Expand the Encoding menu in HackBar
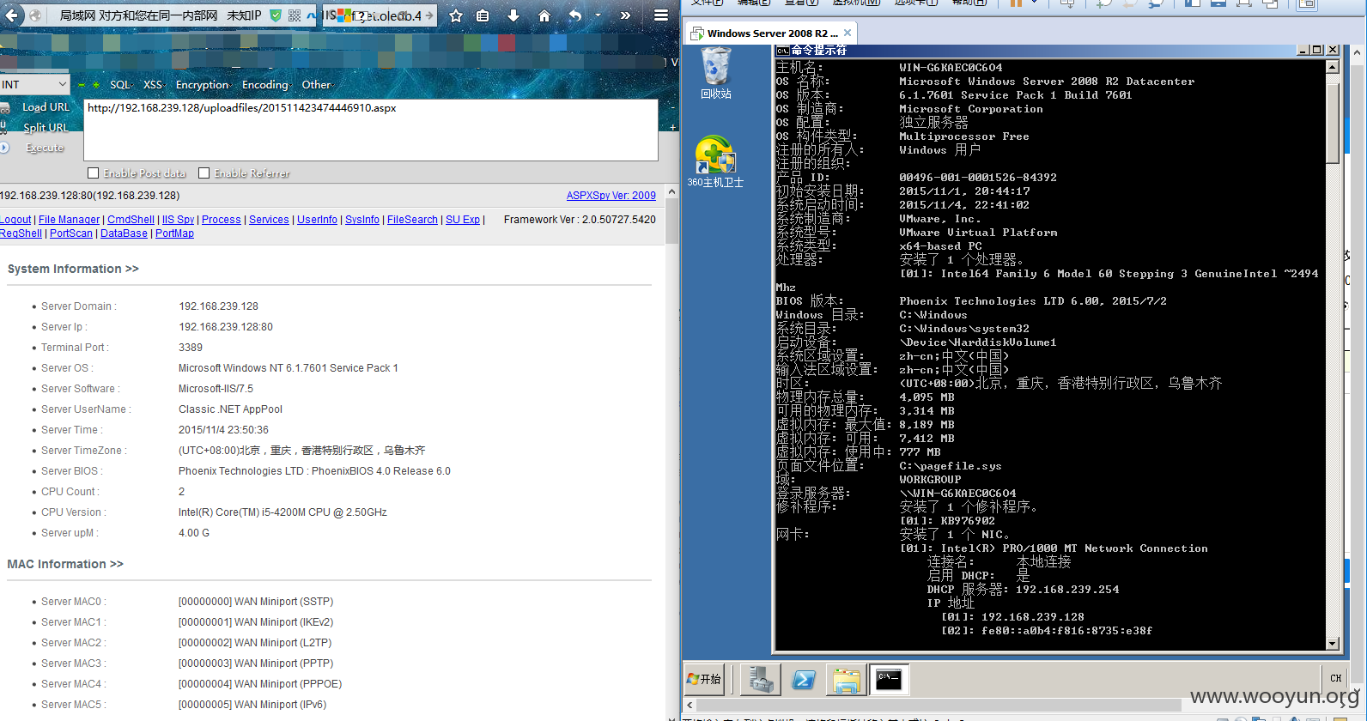Image resolution: width=1367 pixels, height=721 pixels. coord(266,85)
